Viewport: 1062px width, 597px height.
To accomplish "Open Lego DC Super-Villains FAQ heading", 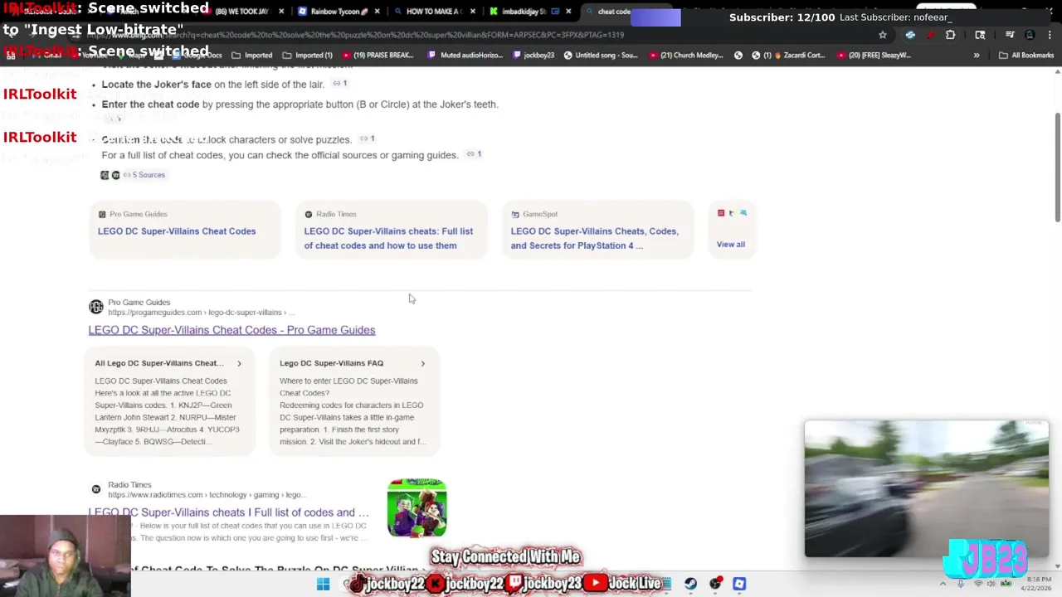I will pos(331,363).
